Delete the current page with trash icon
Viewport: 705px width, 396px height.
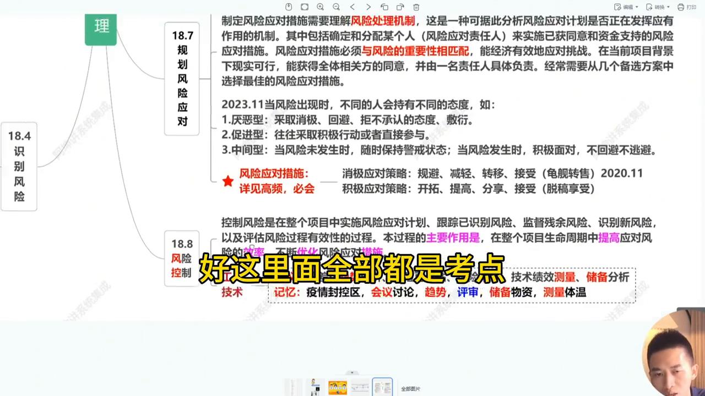416,7
